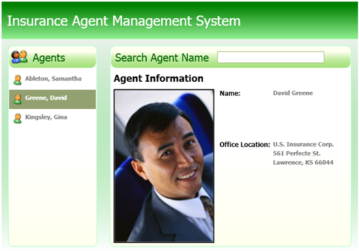Click the Insurance Agent Management System title
The width and height of the screenshot is (359, 251).
pyautogui.click(x=124, y=21)
